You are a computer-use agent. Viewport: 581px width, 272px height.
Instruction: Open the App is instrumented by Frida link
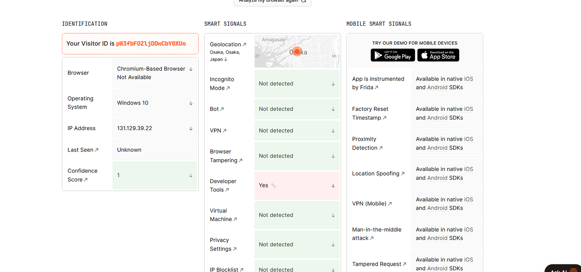coord(378,83)
